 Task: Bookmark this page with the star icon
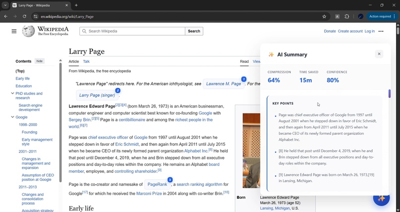[x=324, y=16]
